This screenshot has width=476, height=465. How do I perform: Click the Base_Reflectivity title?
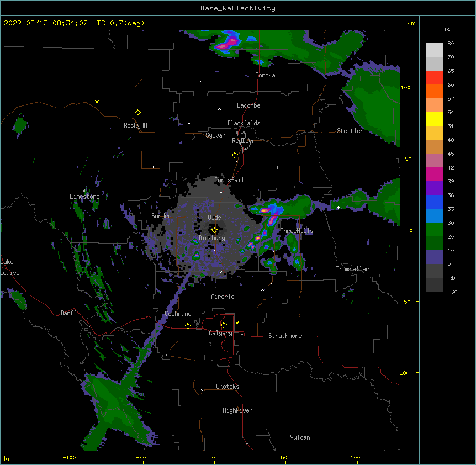pos(238,8)
